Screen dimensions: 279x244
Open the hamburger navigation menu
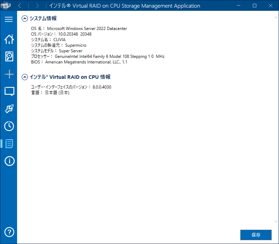tap(9, 20)
